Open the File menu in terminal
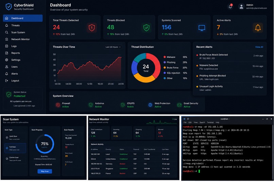Screen dimensions: 274x182 point(185,122)
